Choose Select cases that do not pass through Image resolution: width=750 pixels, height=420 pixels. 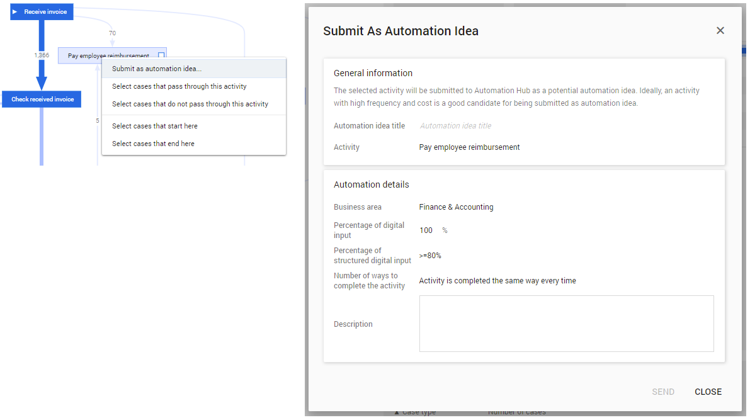pos(190,104)
